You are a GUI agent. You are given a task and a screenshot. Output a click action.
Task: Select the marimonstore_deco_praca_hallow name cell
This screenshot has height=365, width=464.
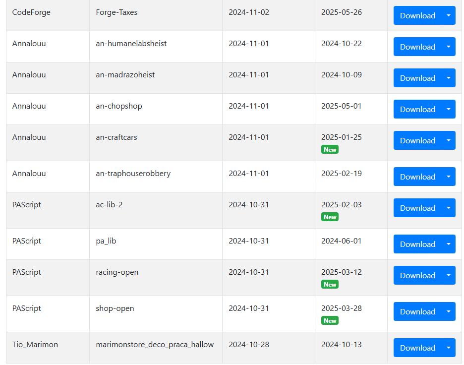(x=156, y=348)
